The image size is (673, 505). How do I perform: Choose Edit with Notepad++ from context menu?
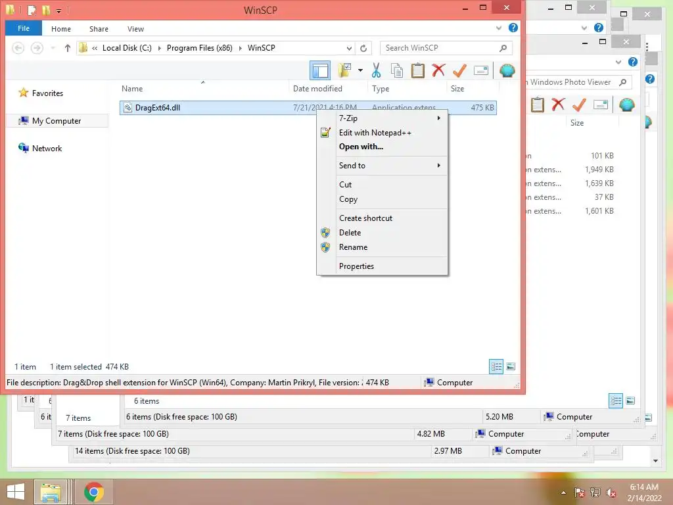(382, 133)
